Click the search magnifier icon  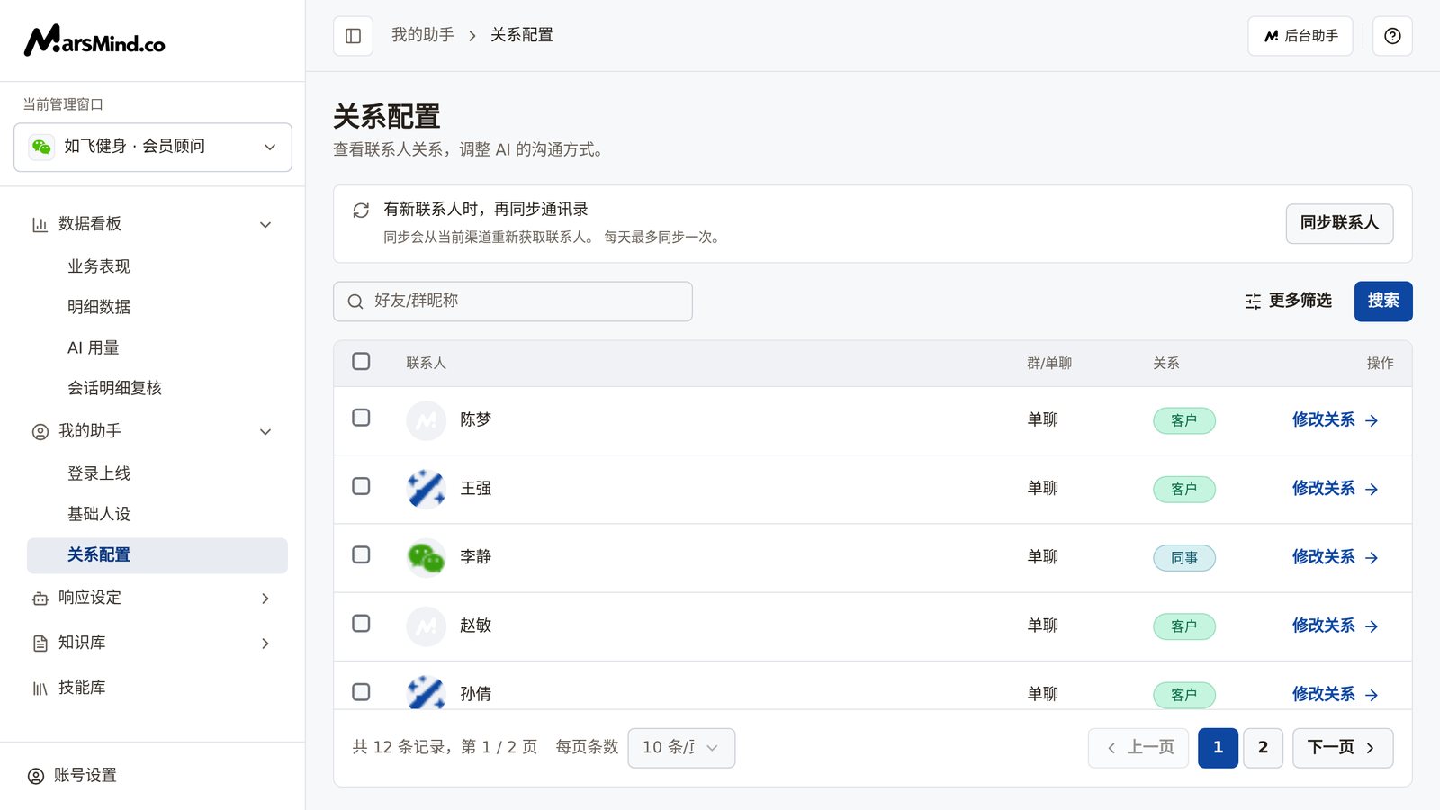(355, 301)
